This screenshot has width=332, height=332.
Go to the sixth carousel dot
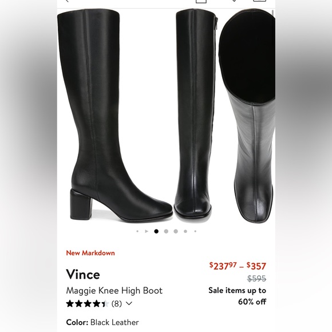[x=185, y=231]
